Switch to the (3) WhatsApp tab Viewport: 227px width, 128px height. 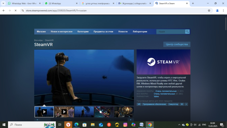click(61, 3)
